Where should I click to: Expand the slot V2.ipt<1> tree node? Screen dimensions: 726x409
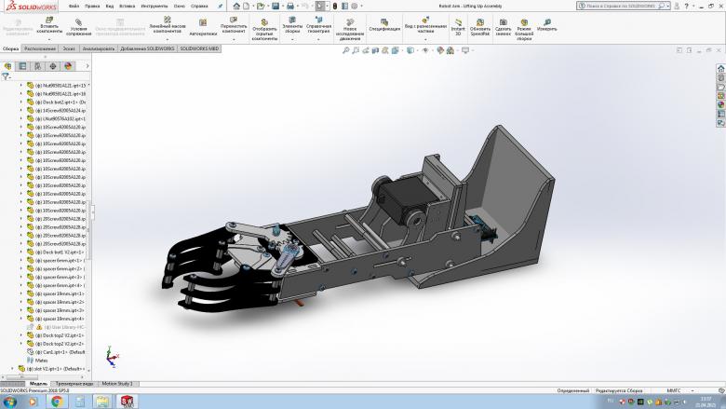coord(12,369)
